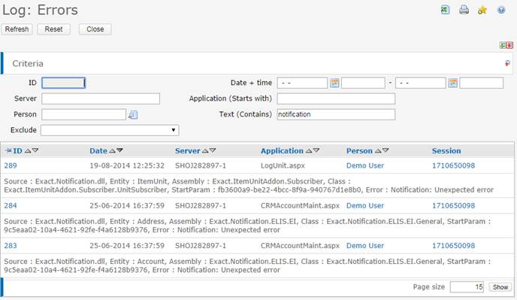Add page to favorites star icon
Image resolution: width=517 pixels, height=300 pixels.
(482, 11)
